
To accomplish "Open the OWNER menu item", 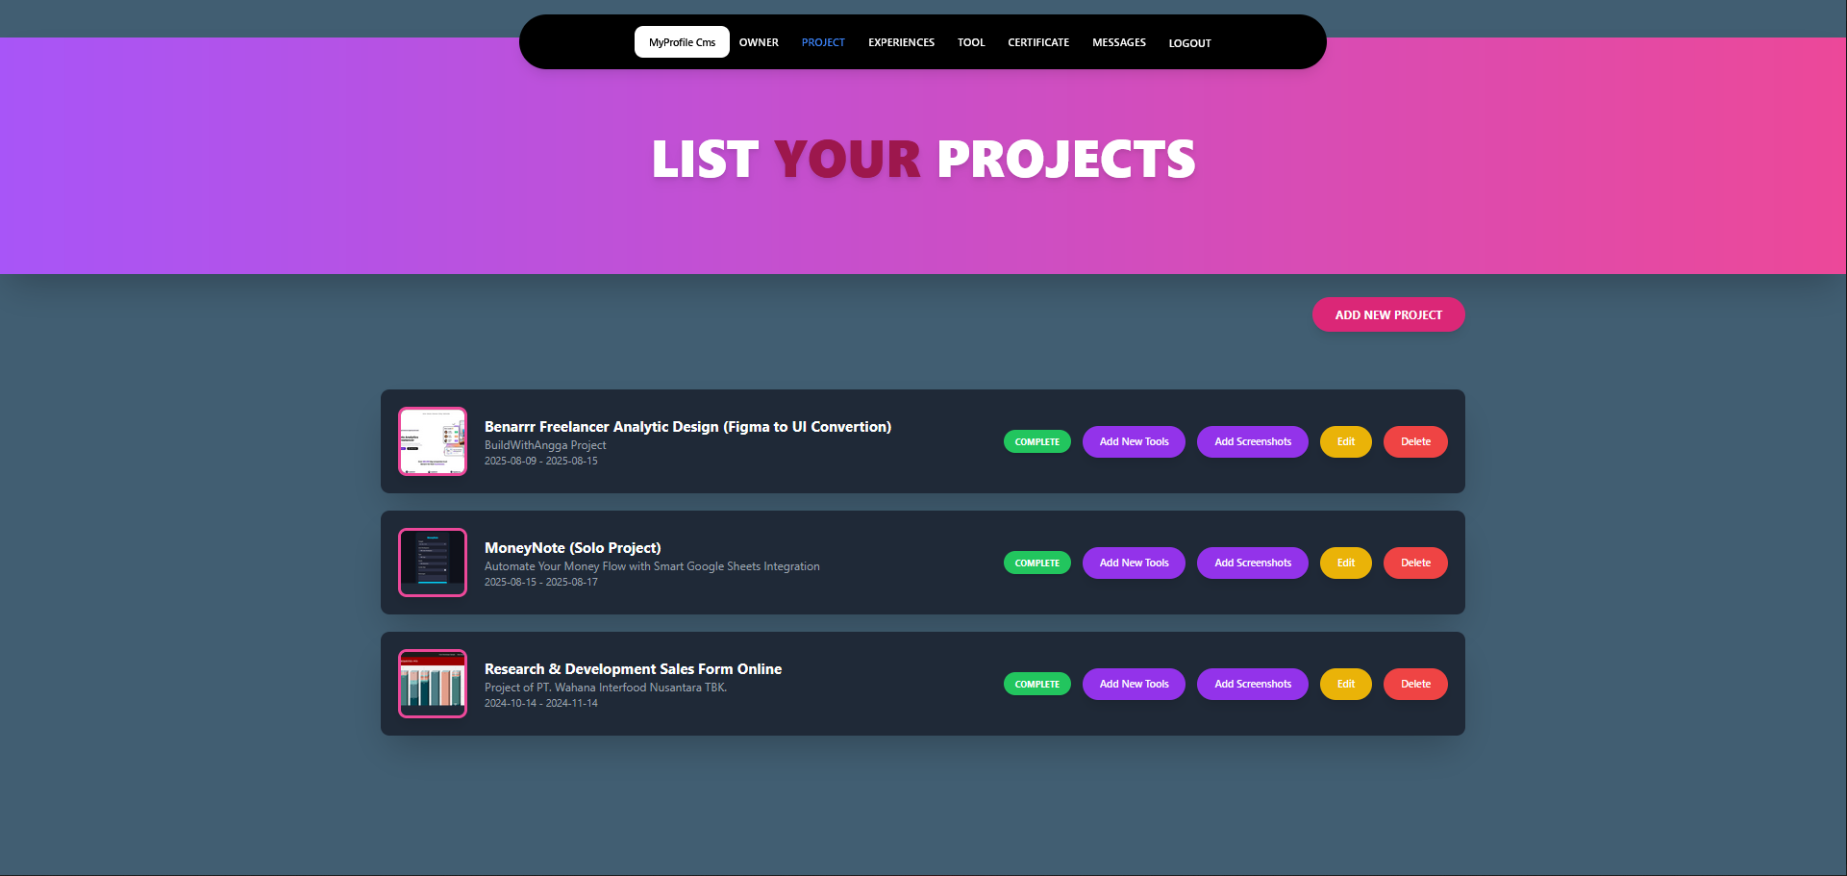I will point(759,42).
